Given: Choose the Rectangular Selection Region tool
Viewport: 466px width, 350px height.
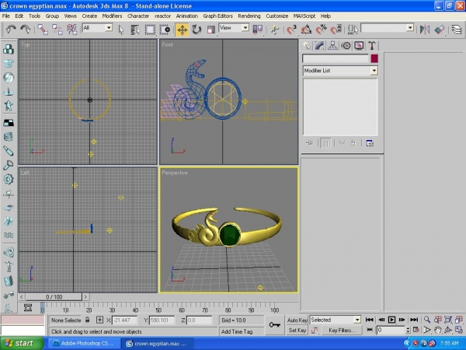Looking at the screenshot, I should 150,30.
